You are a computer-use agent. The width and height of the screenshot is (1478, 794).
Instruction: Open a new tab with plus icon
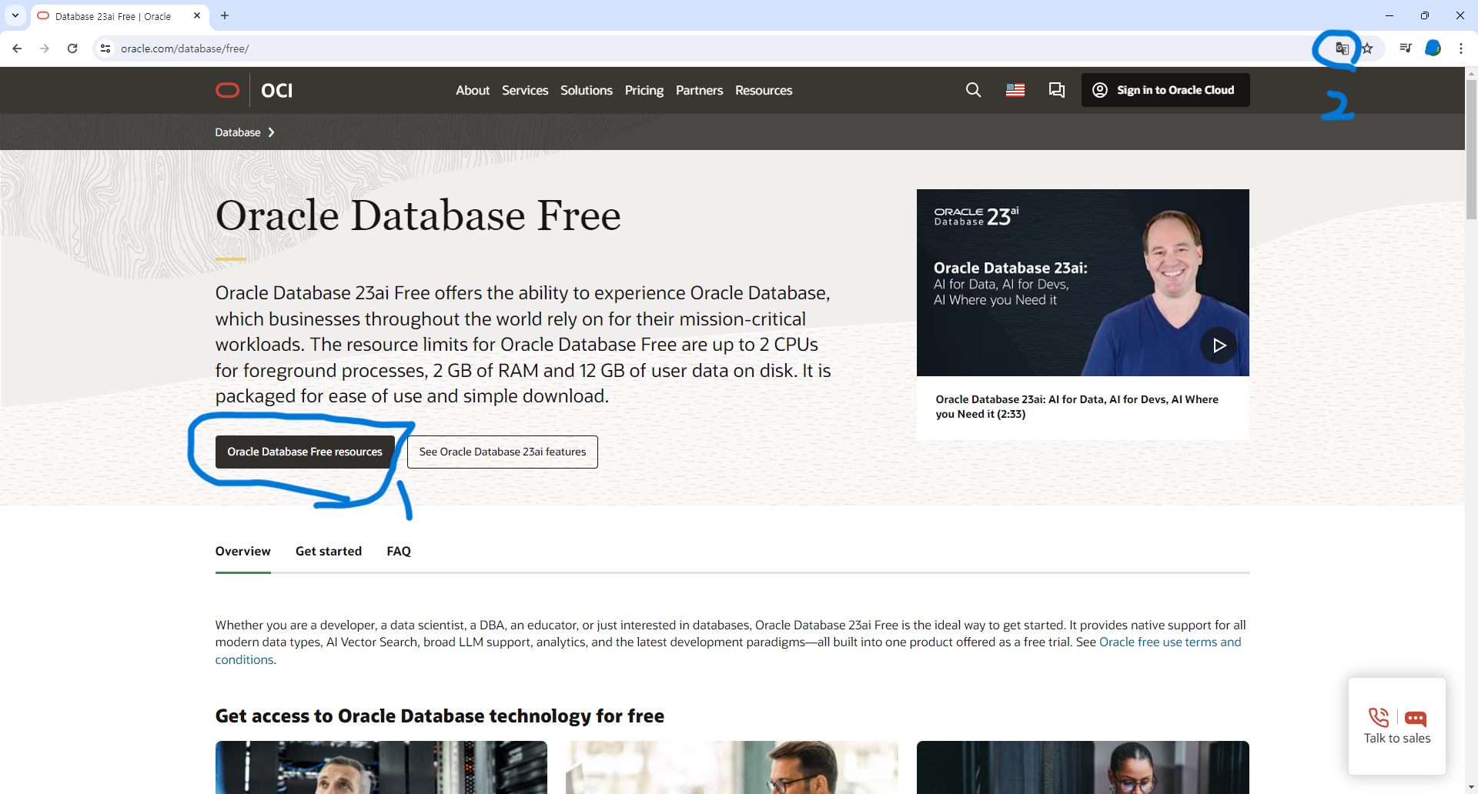click(x=225, y=15)
